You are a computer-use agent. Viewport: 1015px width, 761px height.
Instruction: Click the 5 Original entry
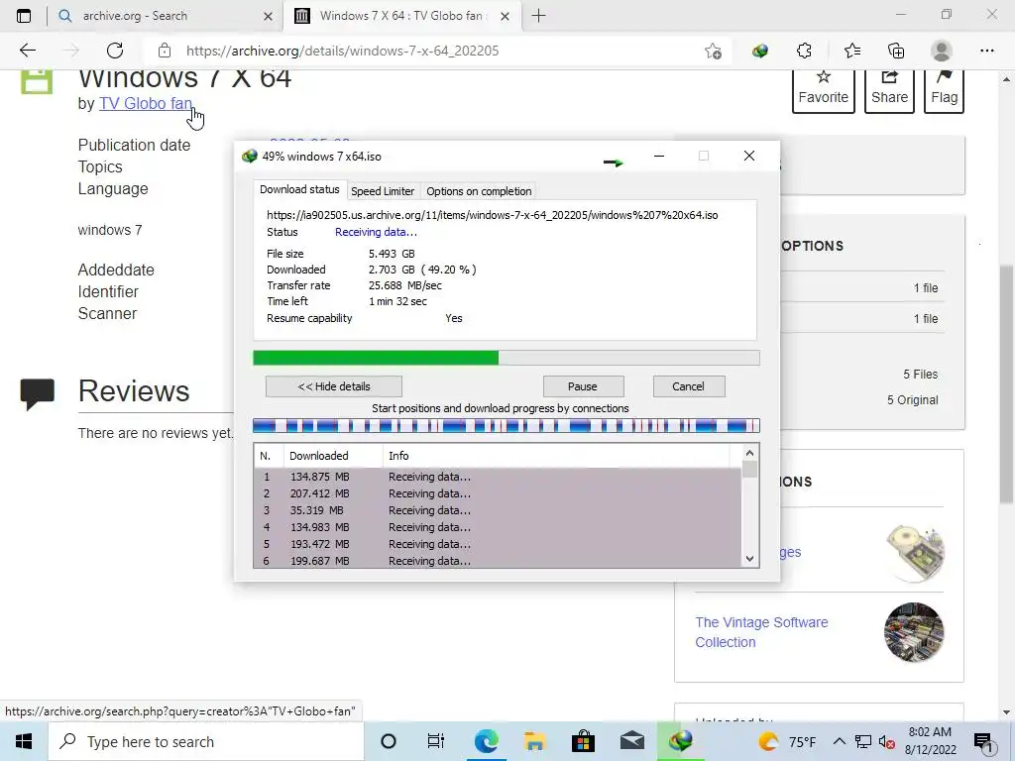(x=912, y=400)
